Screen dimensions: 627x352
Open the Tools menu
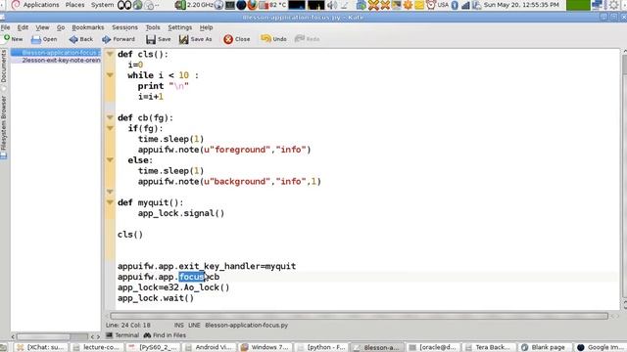point(153,27)
